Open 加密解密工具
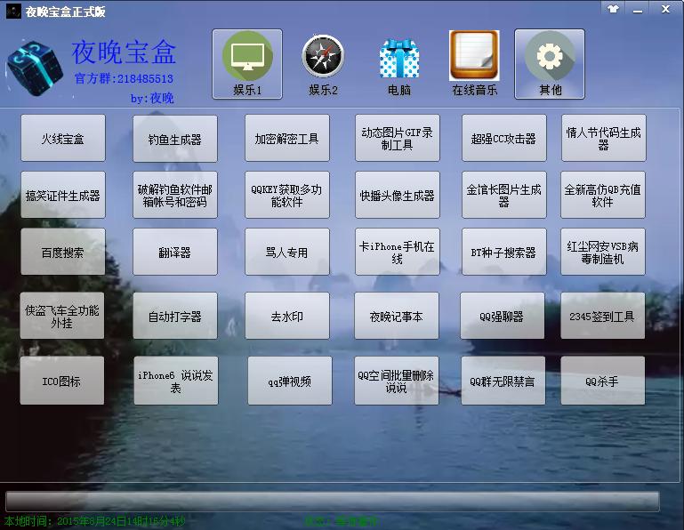 [287, 138]
